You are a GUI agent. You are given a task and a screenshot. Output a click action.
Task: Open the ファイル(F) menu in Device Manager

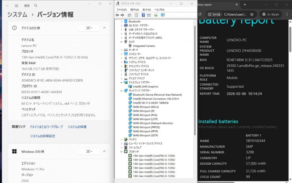pyautogui.click(x=121, y=10)
